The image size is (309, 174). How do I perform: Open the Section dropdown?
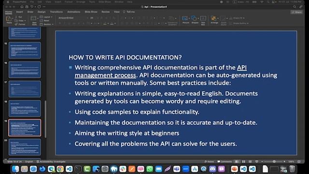pos(47,24)
